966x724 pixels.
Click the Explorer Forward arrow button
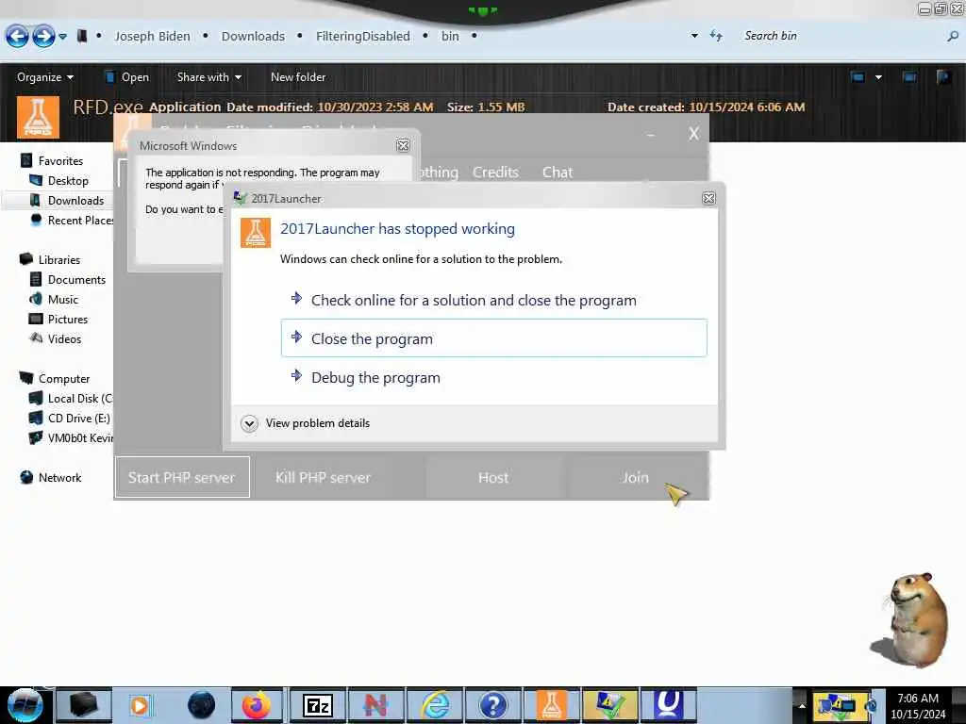[x=43, y=36]
